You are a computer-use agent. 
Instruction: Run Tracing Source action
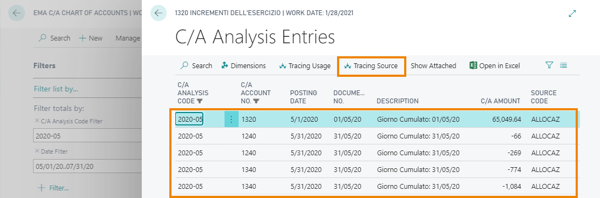pos(371,66)
